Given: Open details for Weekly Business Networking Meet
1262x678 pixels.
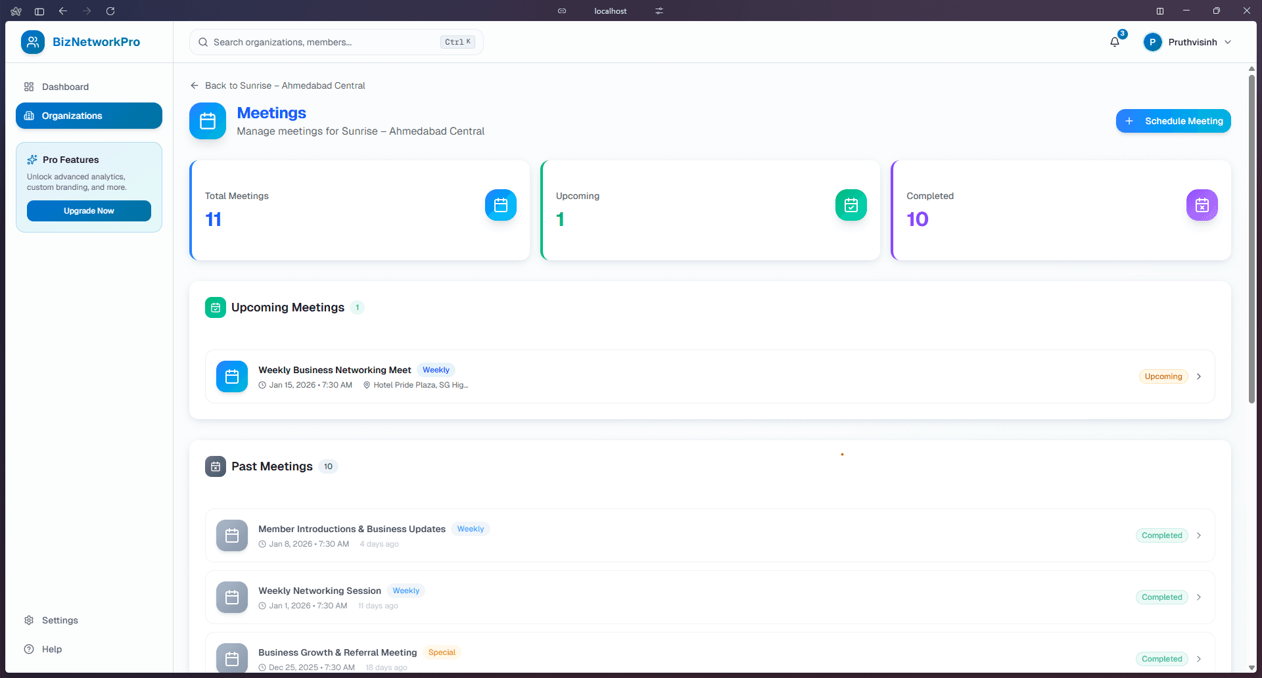Looking at the screenshot, I should (x=1199, y=376).
